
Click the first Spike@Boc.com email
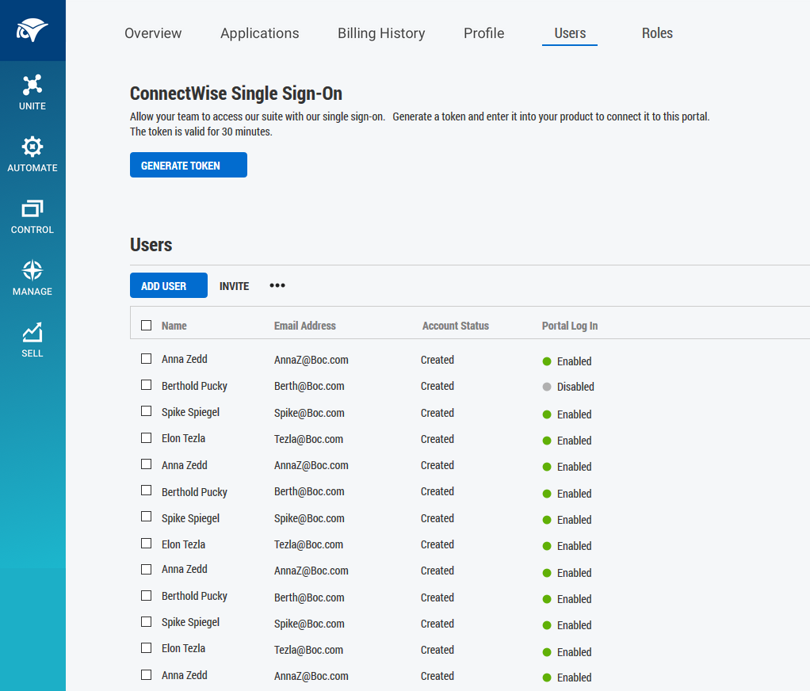[x=309, y=413]
